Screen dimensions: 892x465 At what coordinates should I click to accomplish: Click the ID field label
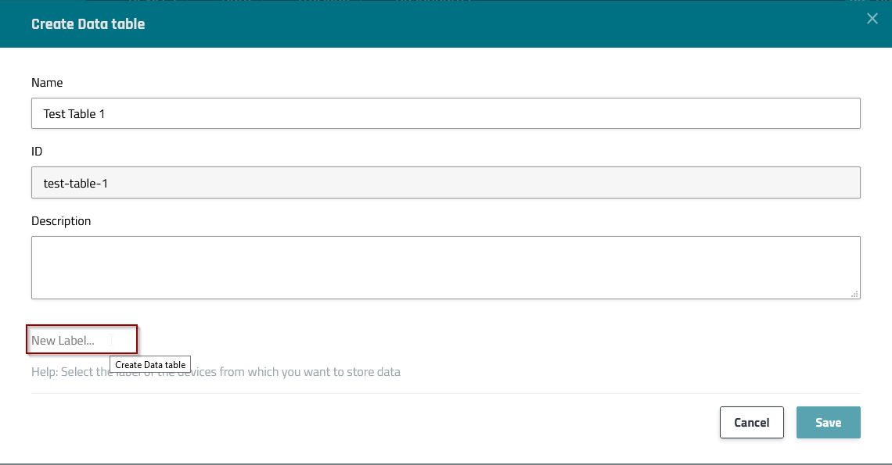click(x=37, y=152)
